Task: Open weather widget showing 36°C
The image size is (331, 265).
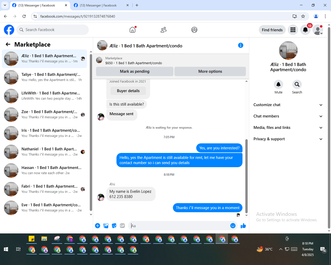Action: 264,249
